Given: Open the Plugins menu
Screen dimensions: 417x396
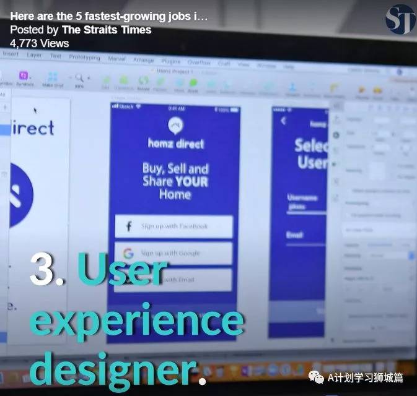Looking at the screenshot, I should [170, 61].
